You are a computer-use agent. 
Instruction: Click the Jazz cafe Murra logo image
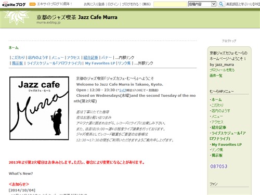tap(39, 108)
